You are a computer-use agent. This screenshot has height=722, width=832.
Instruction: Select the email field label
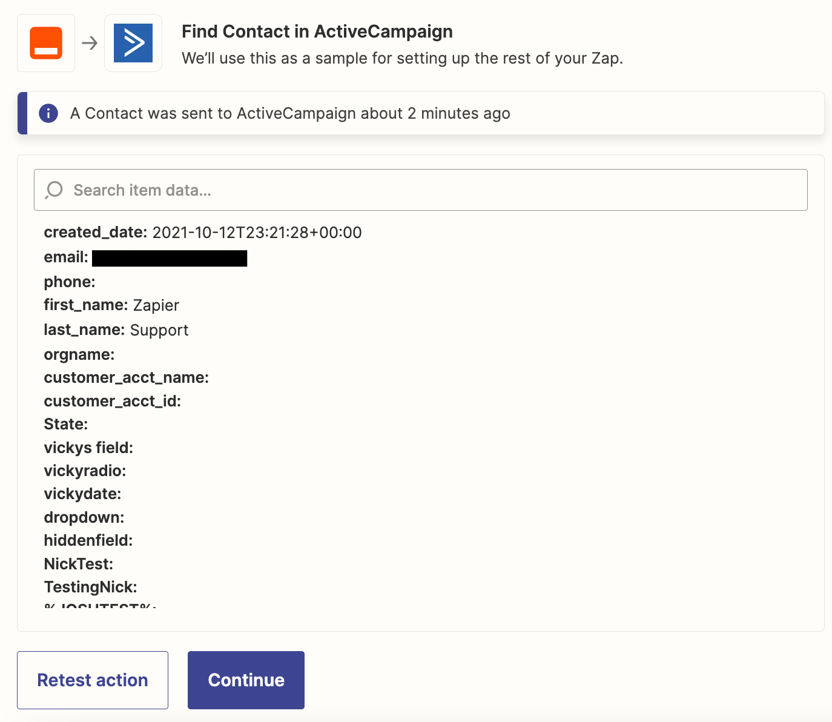[x=66, y=257]
